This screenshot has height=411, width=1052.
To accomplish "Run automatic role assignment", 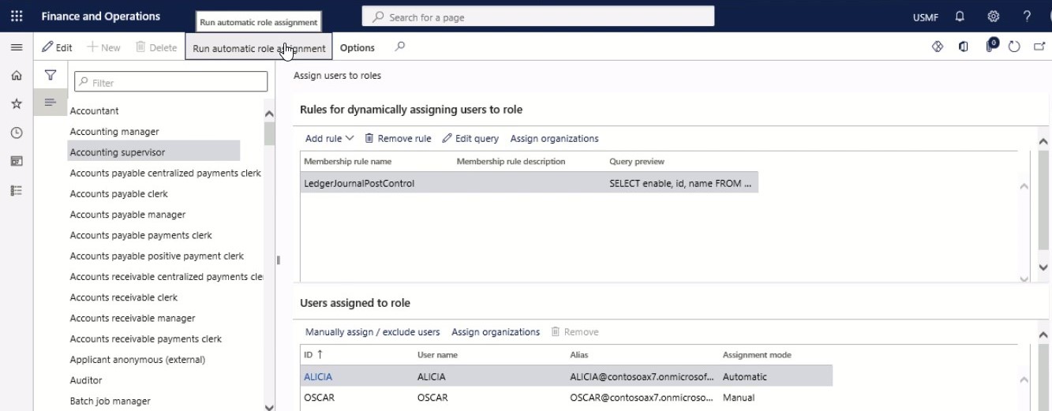I will click(259, 48).
